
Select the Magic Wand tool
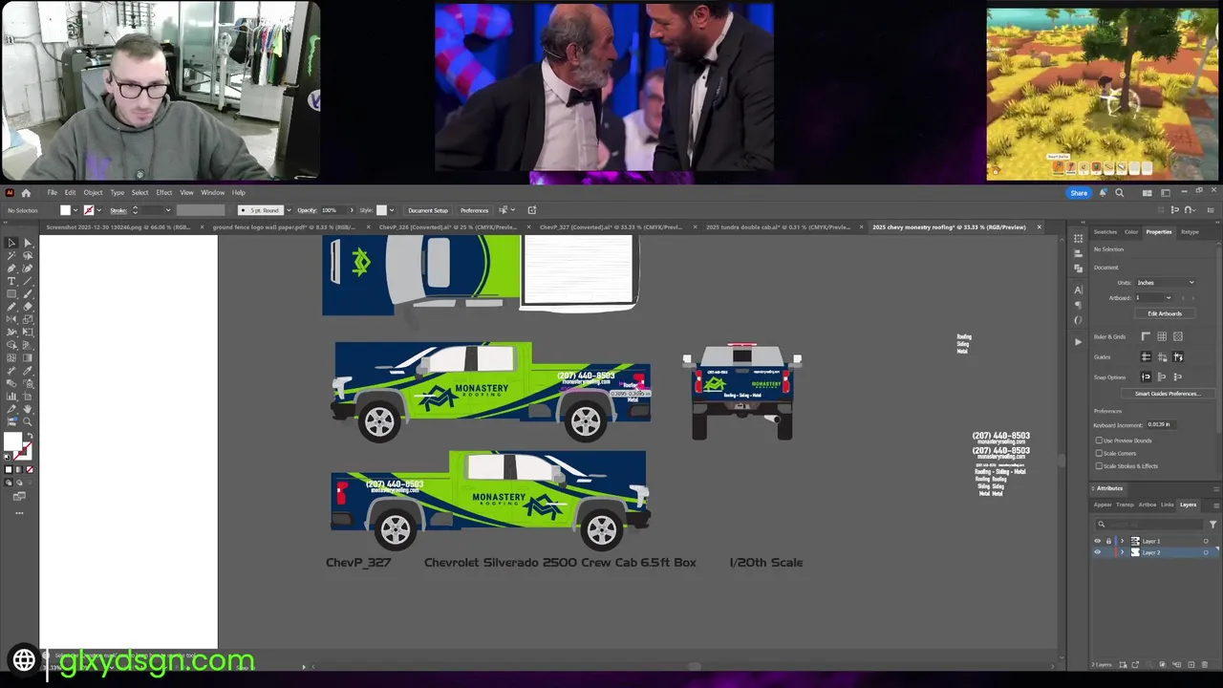click(x=11, y=256)
